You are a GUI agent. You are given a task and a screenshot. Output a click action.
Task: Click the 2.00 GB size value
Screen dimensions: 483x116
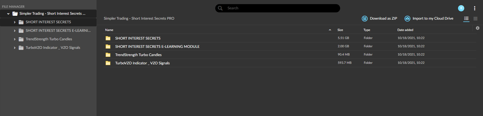(343, 46)
